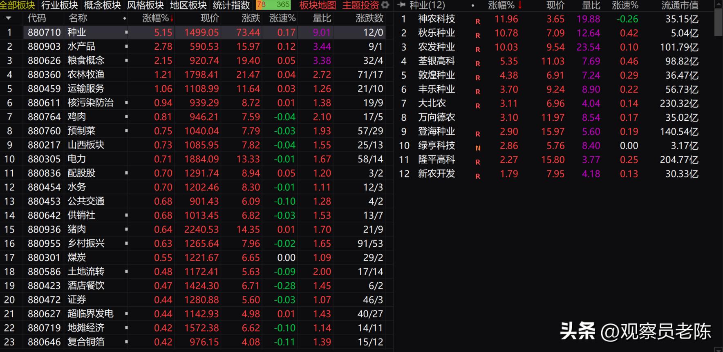Open the 统计指数 tab

click(231, 5)
